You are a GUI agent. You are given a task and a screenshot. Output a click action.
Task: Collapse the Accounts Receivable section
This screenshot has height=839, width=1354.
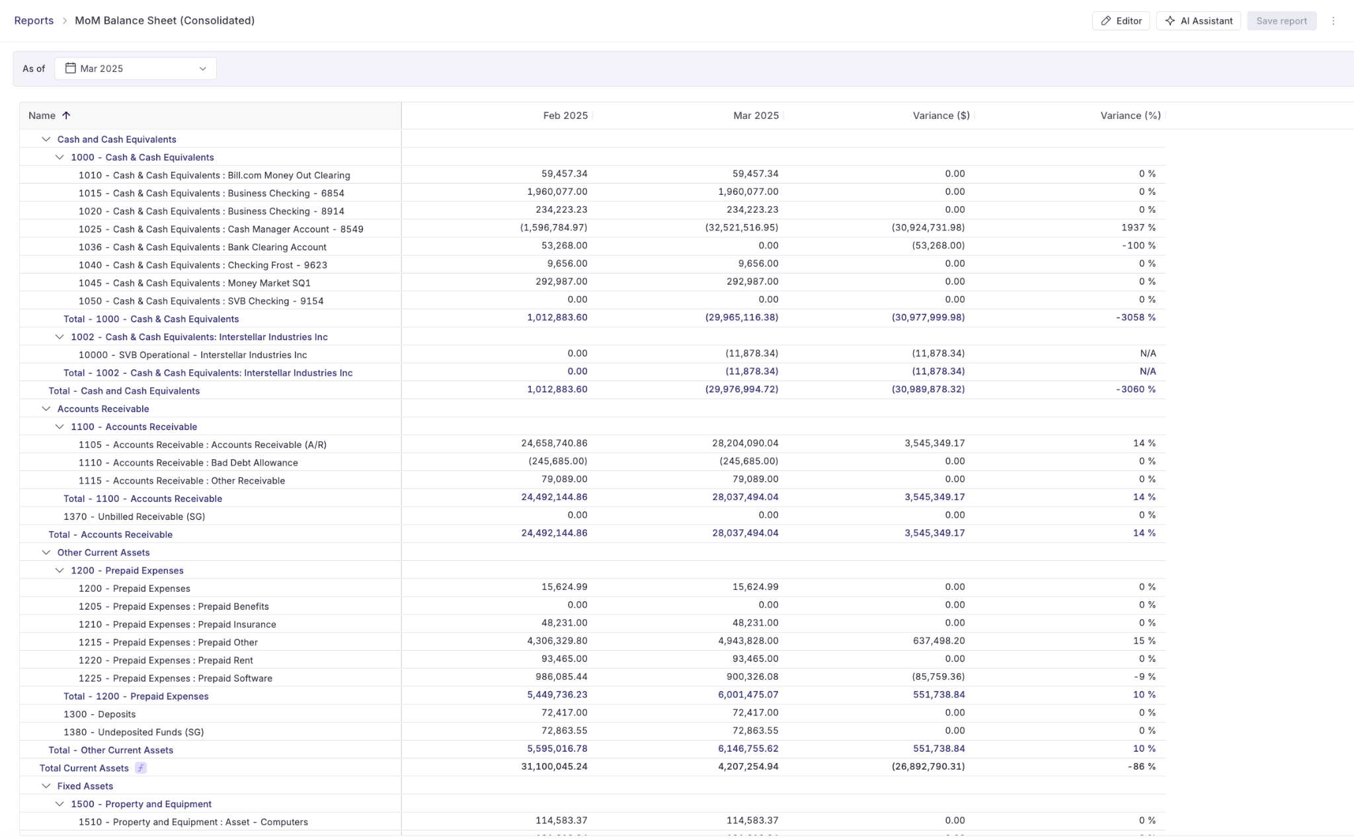pyautogui.click(x=46, y=409)
